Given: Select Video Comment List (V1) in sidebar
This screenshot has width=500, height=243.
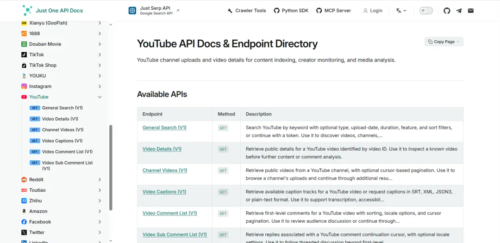Looking at the screenshot, I should [x=67, y=152].
